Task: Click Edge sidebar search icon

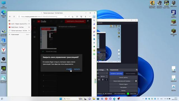Action: point(94,20)
